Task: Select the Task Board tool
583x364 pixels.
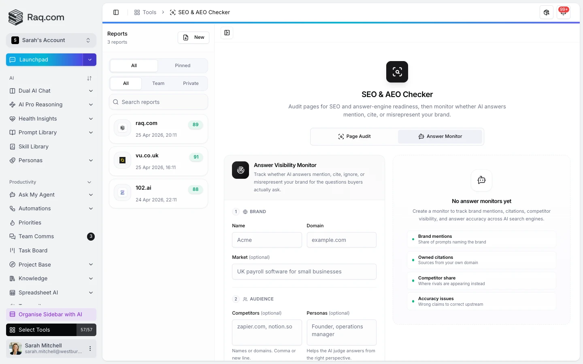Action: coord(33,250)
